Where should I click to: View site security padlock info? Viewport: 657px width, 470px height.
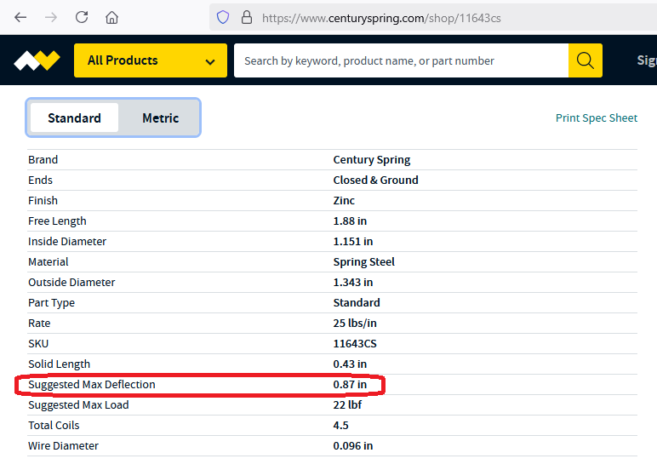[x=247, y=17]
